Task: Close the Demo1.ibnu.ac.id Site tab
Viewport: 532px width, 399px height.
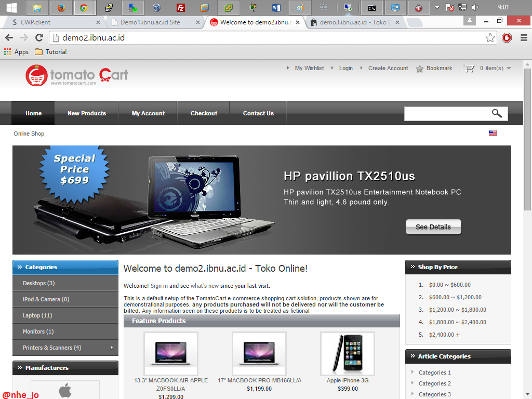Action: pos(198,22)
